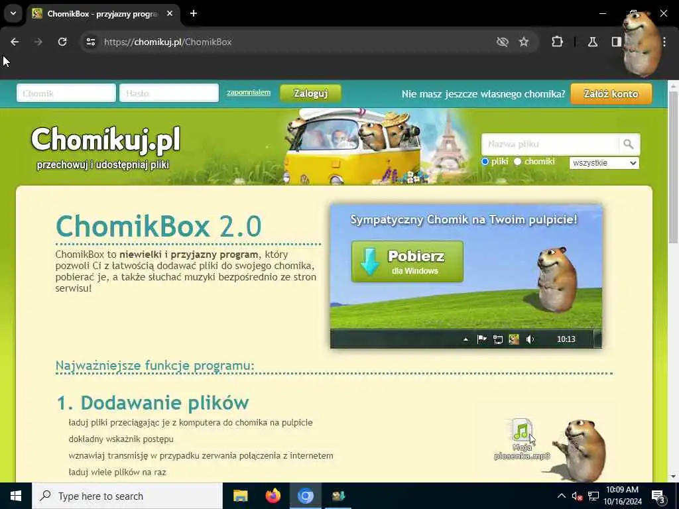This screenshot has height=509, width=679.
Task: Click the Hasło password field
Action: pos(169,93)
